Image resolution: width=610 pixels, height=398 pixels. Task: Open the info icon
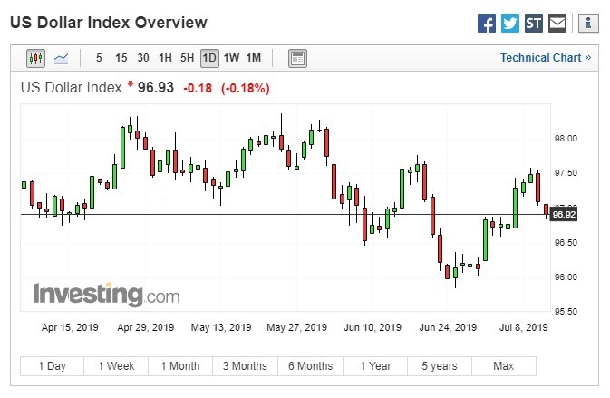[588, 24]
